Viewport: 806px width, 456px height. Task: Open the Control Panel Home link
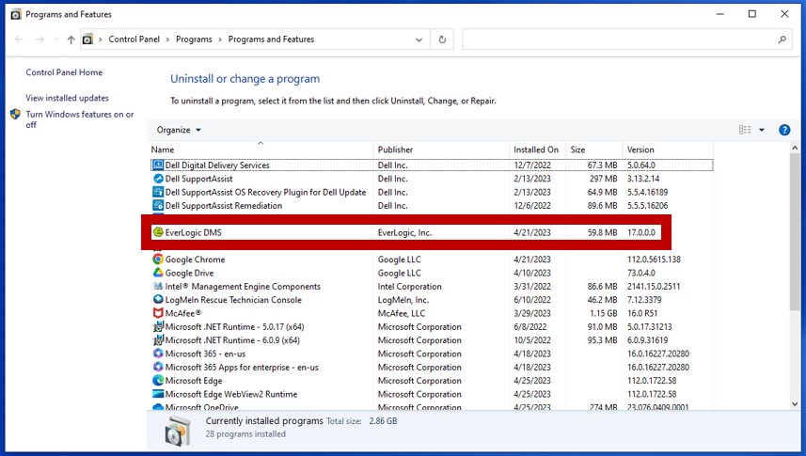coord(64,72)
